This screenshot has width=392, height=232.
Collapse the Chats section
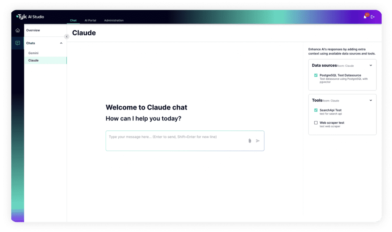point(61,43)
